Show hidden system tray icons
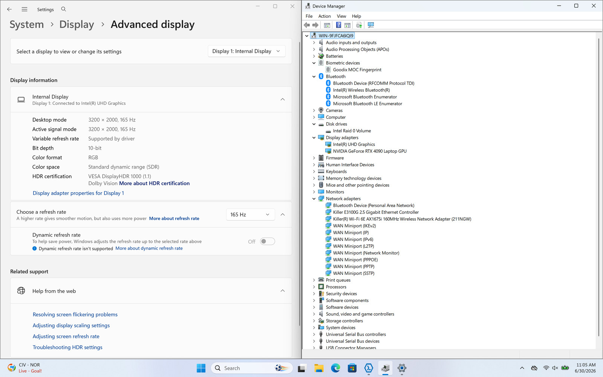The height and width of the screenshot is (377, 603). (x=522, y=368)
